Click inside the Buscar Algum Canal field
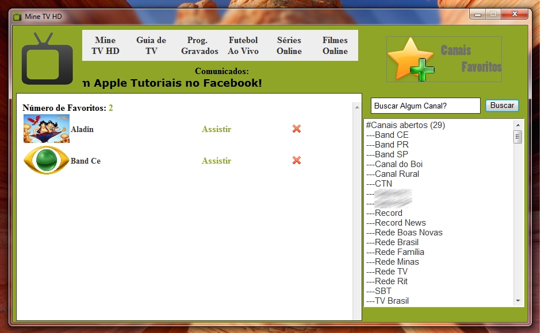The height and width of the screenshot is (333, 541). [425, 106]
